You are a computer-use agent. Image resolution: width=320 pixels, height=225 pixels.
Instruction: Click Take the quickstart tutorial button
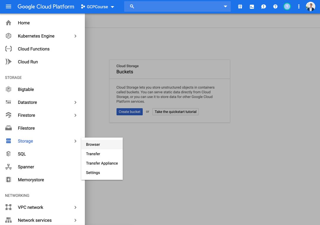click(176, 112)
